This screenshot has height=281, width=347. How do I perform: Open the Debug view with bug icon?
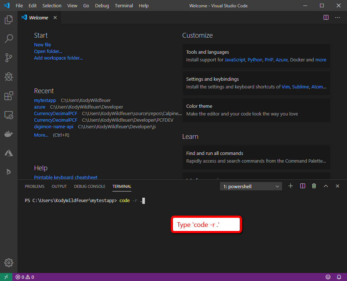point(9,77)
